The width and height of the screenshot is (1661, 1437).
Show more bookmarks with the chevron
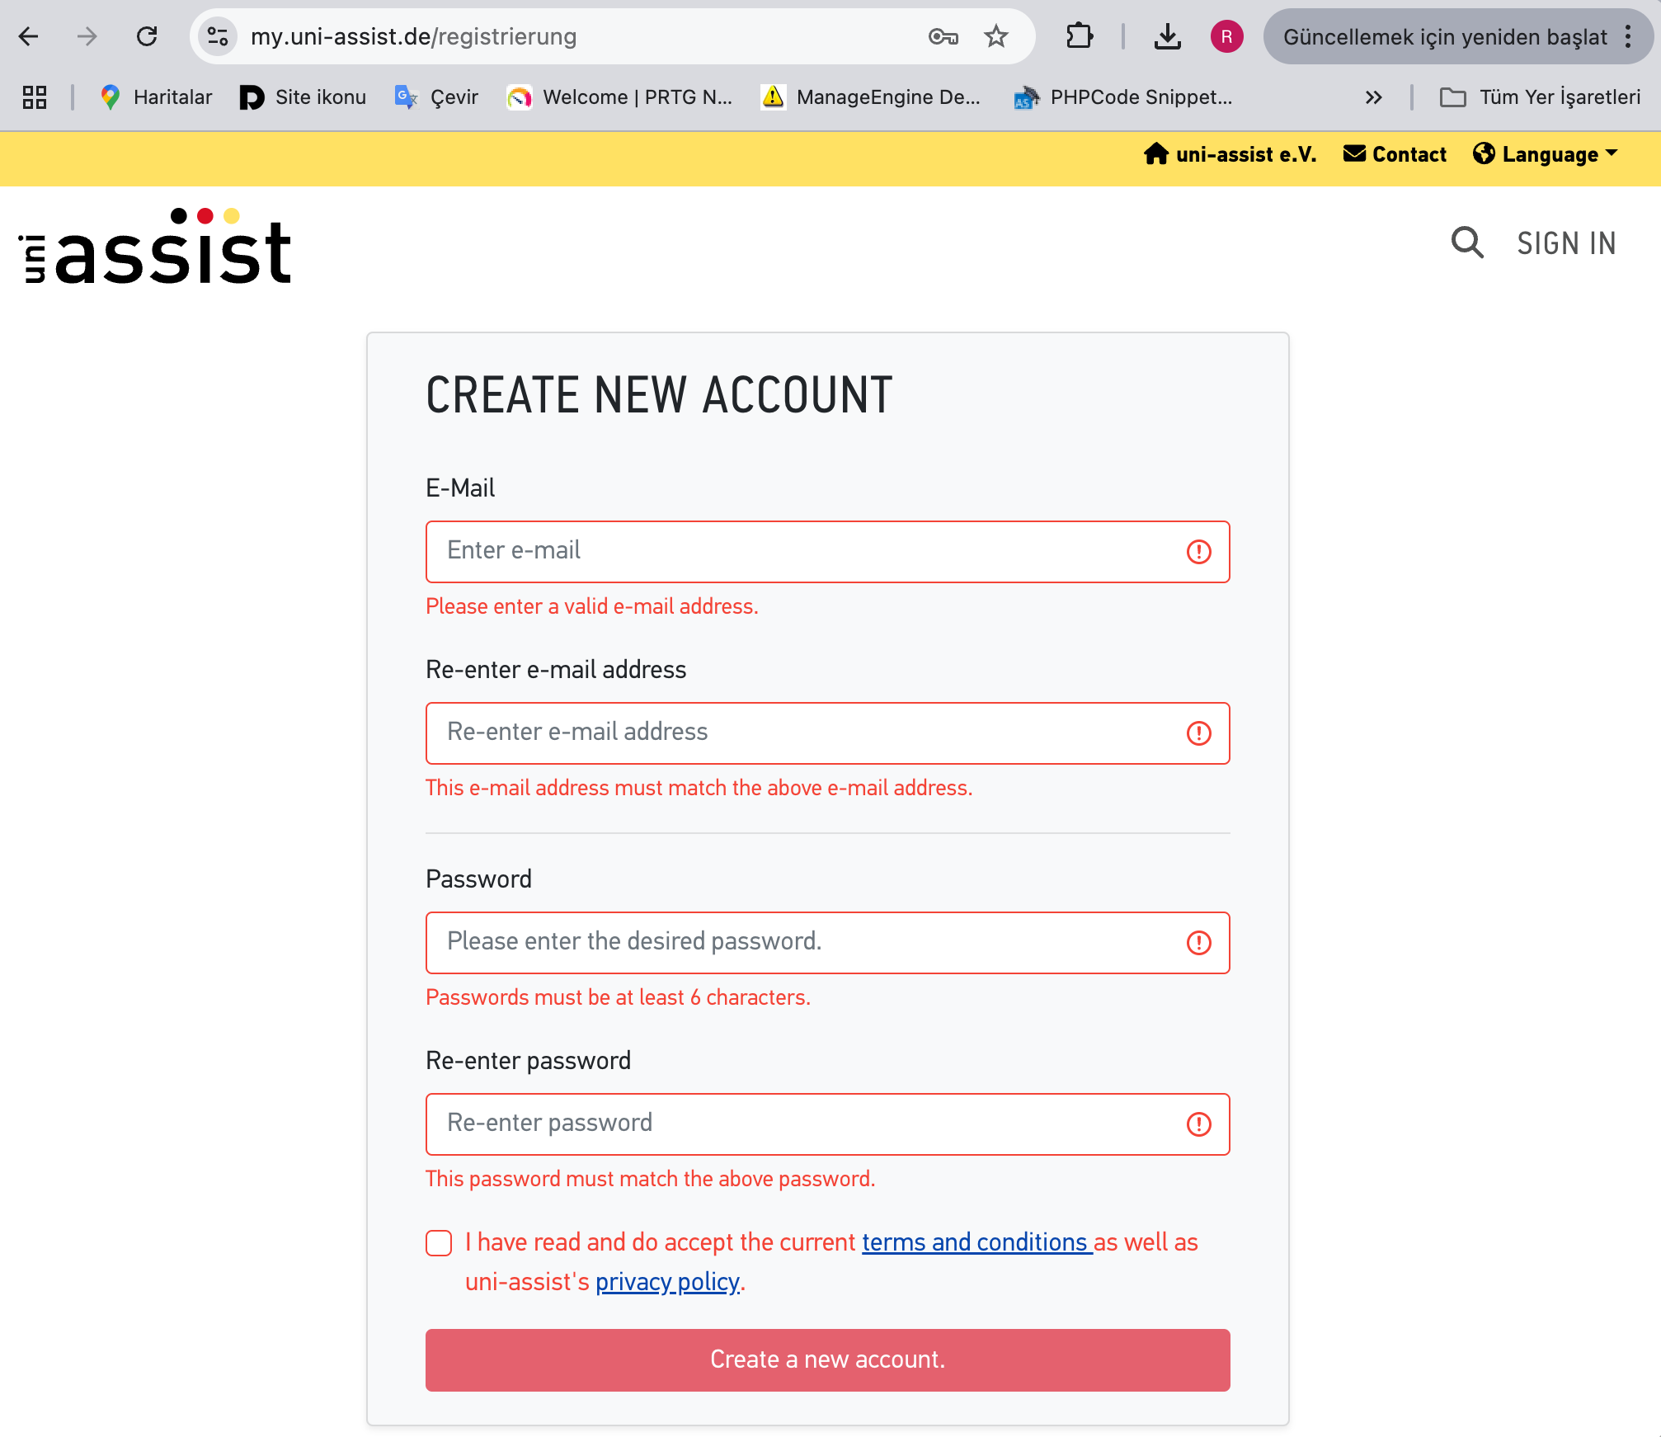[x=1373, y=97]
